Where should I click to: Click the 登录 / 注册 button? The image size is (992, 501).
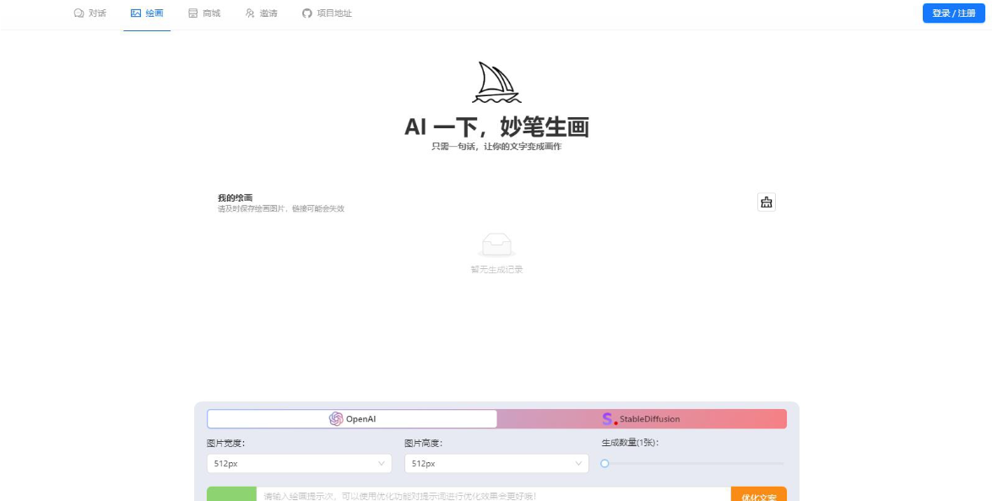click(953, 13)
